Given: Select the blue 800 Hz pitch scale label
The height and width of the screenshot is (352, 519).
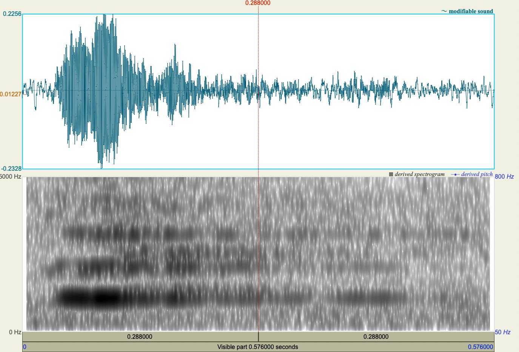Looking at the screenshot, I should point(505,176).
